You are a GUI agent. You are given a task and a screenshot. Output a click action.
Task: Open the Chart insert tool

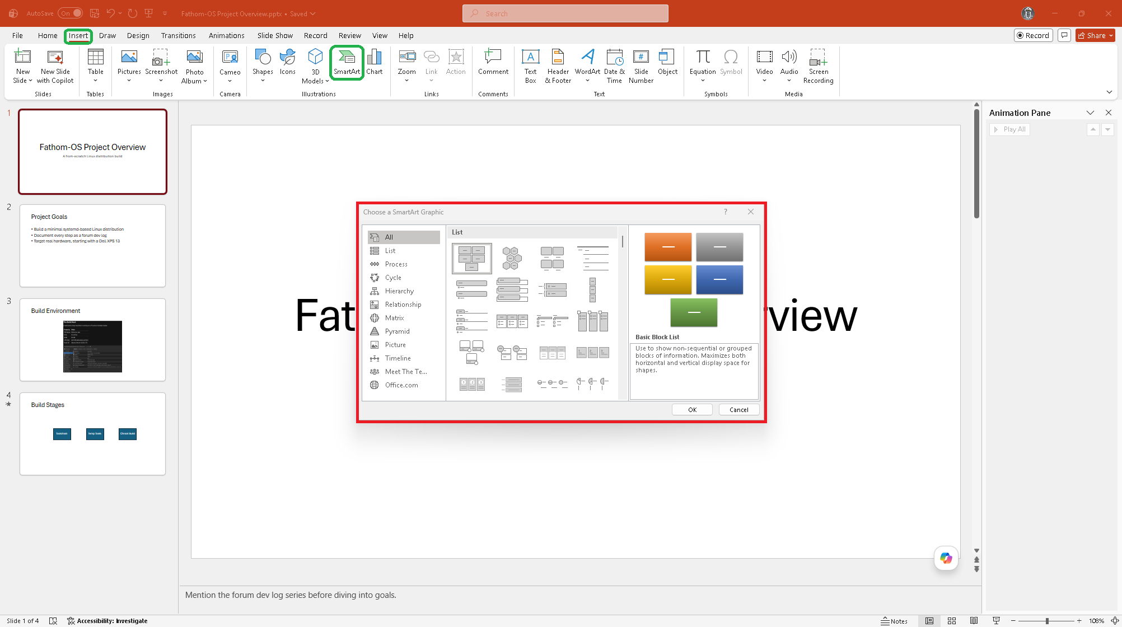pos(374,63)
